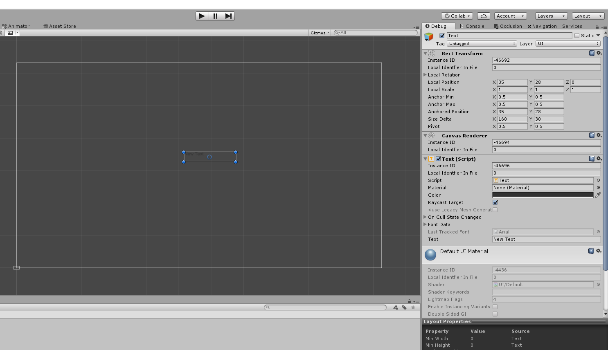Open the inspector panel options menu
This screenshot has width=608, height=350.
604,27
